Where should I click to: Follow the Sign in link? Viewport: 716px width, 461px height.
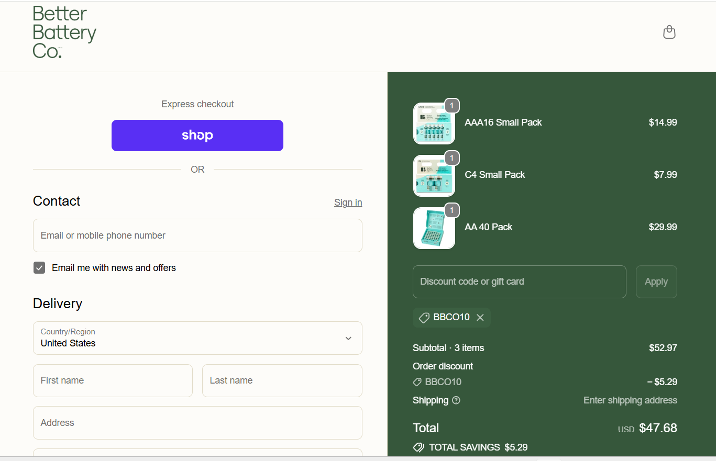(348, 203)
